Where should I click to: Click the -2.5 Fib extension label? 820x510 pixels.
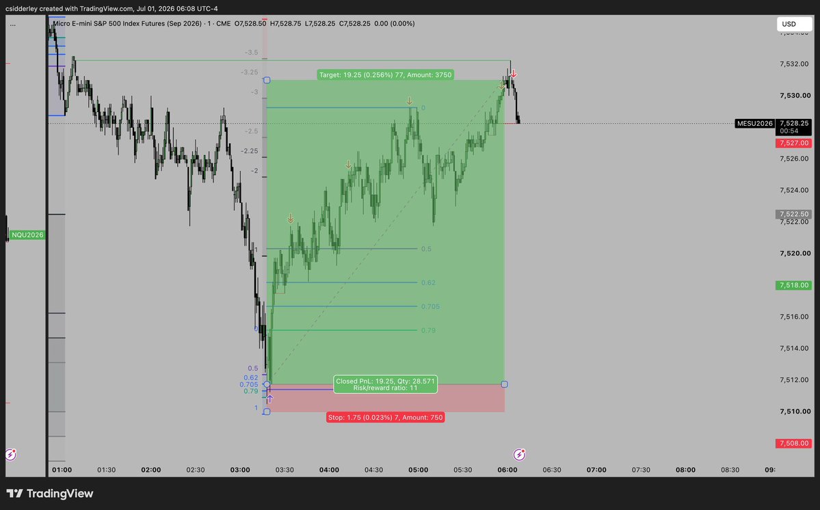(x=252, y=131)
